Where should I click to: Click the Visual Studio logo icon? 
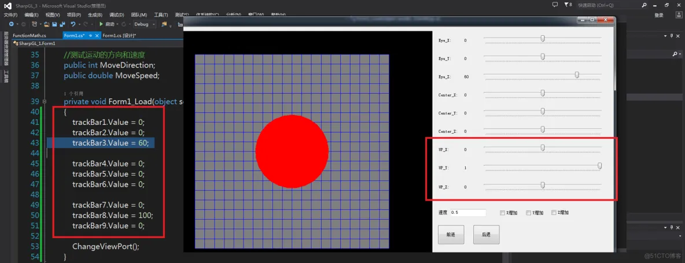pyautogui.click(x=7, y=5)
